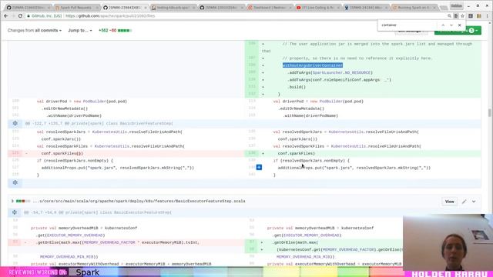The height and width of the screenshot is (277, 493).
Task: Go to previous find-in-page match
Action: 443,25
